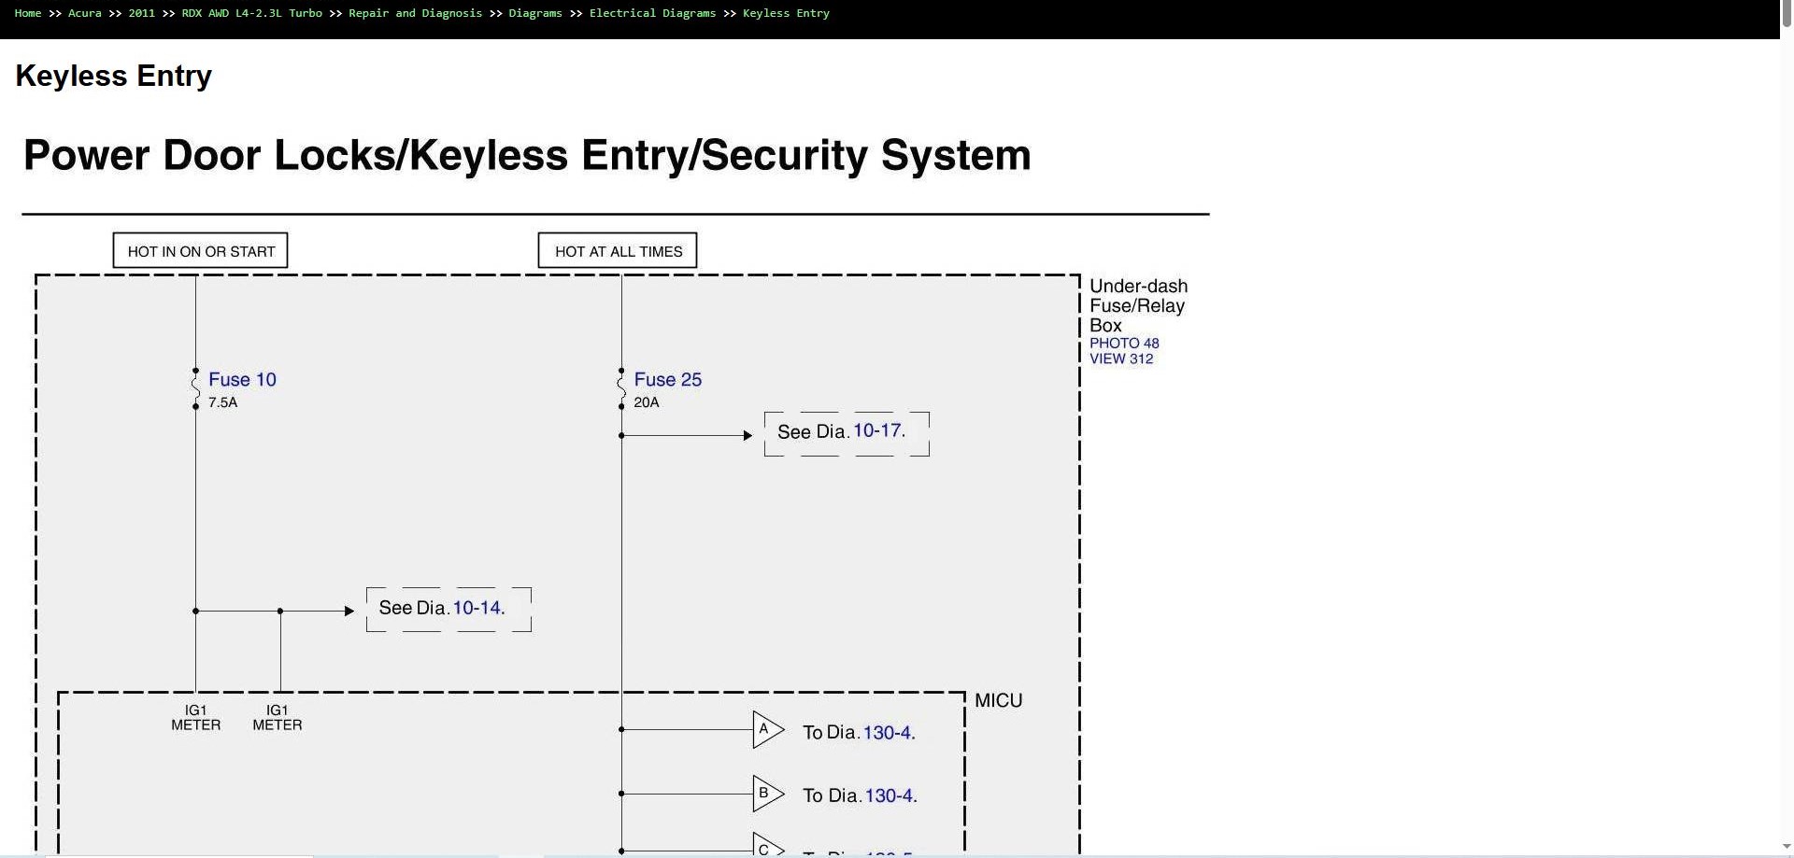Click the HOT IN ON OR START label

pyautogui.click(x=201, y=251)
